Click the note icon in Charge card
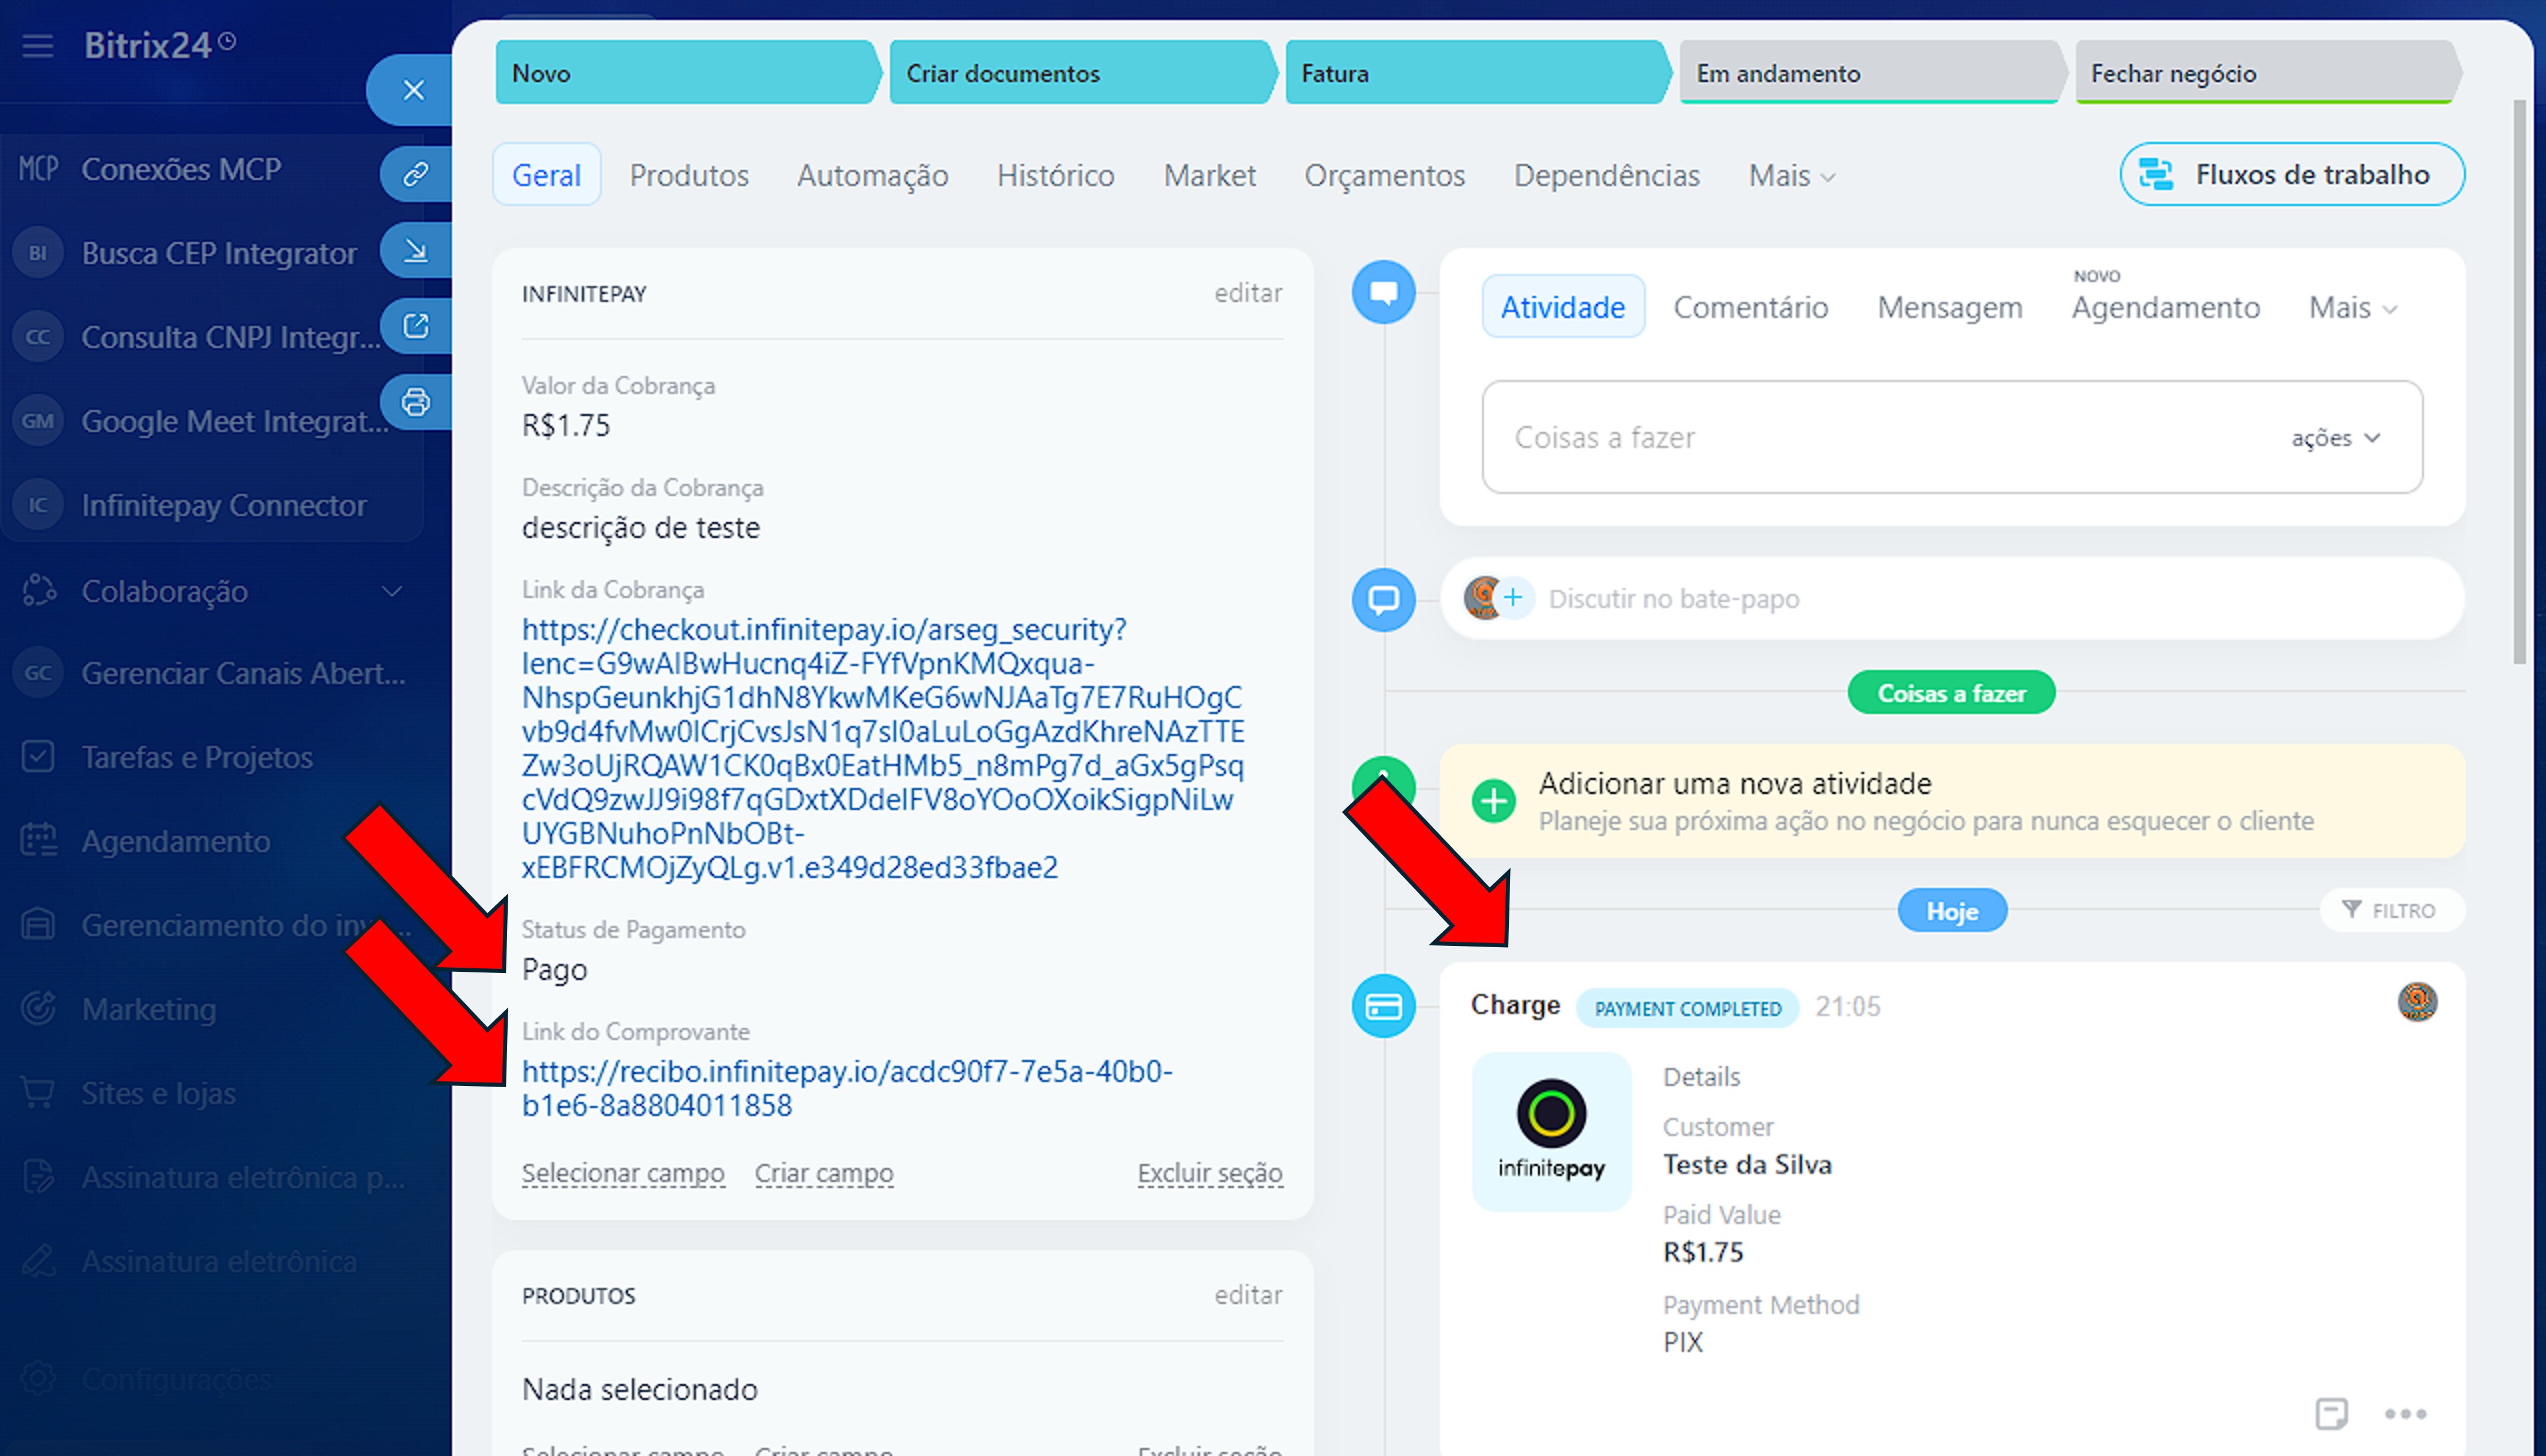2546x1456 pixels. coord(2331,1413)
